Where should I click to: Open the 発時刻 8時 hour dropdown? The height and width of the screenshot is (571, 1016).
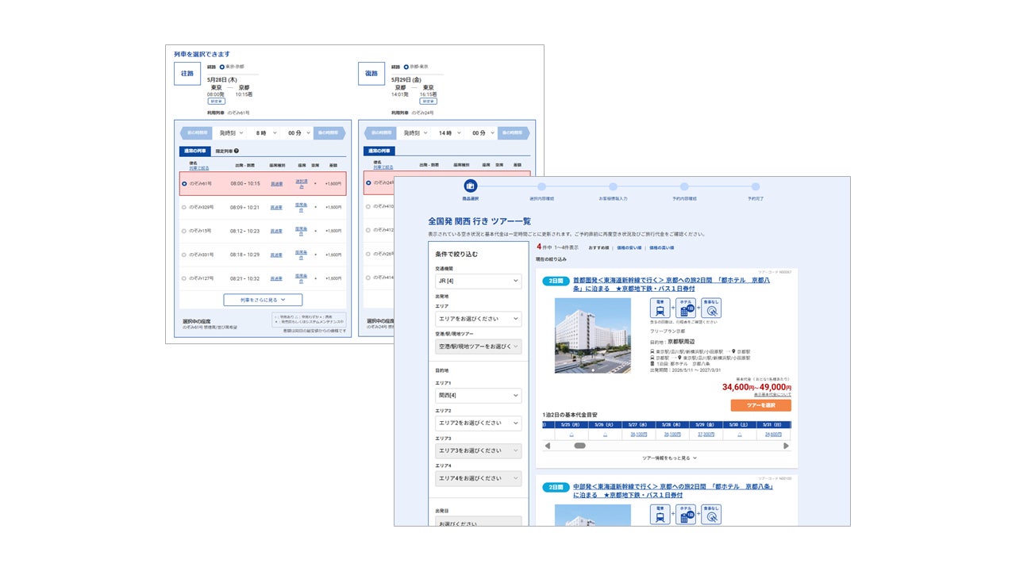(267, 132)
